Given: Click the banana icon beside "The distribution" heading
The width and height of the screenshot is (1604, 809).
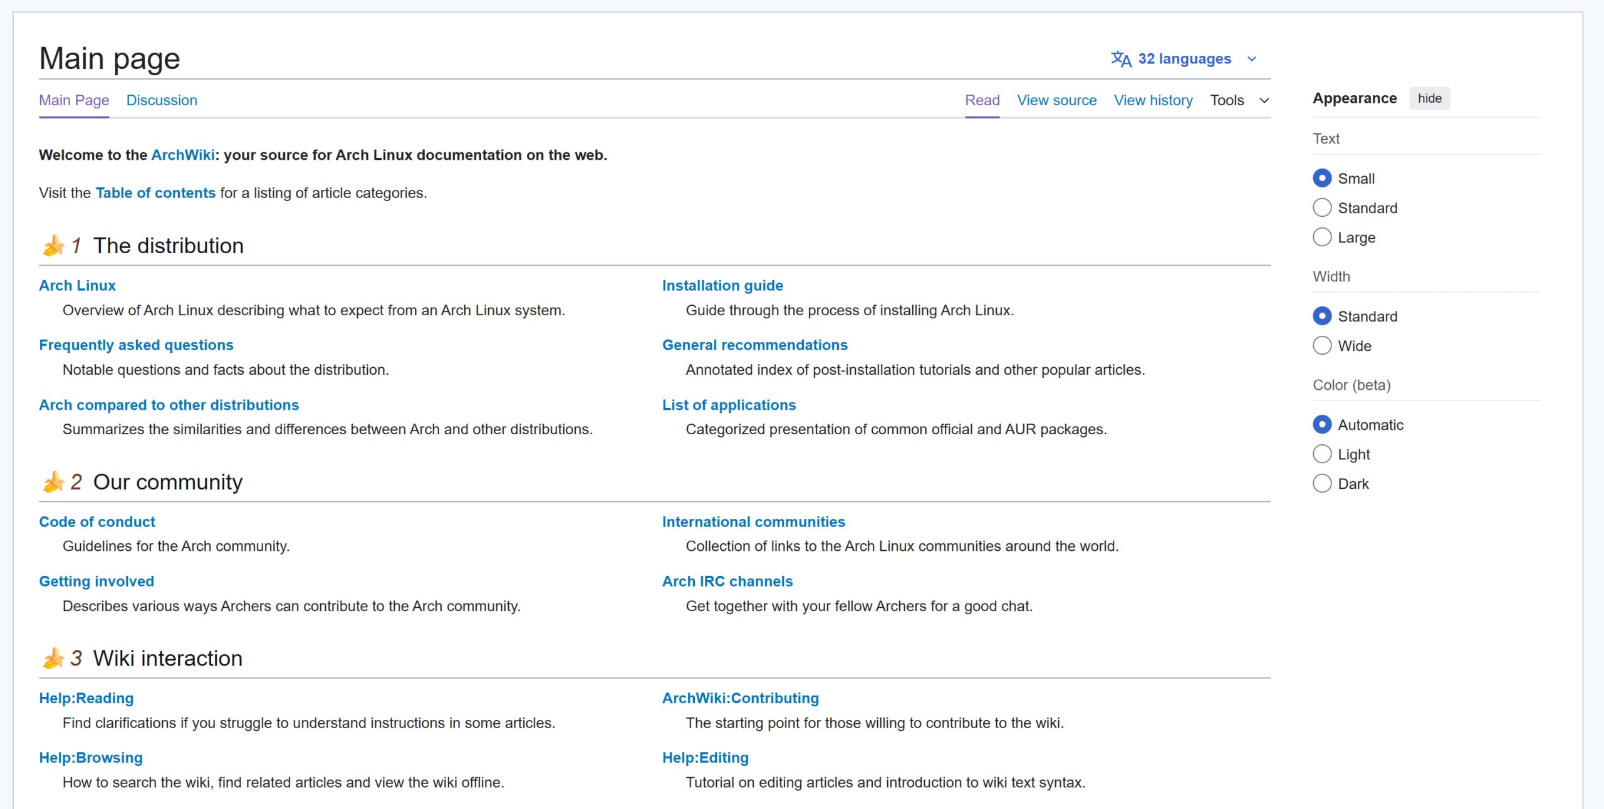Looking at the screenshot, I should [x=53, y=245].
